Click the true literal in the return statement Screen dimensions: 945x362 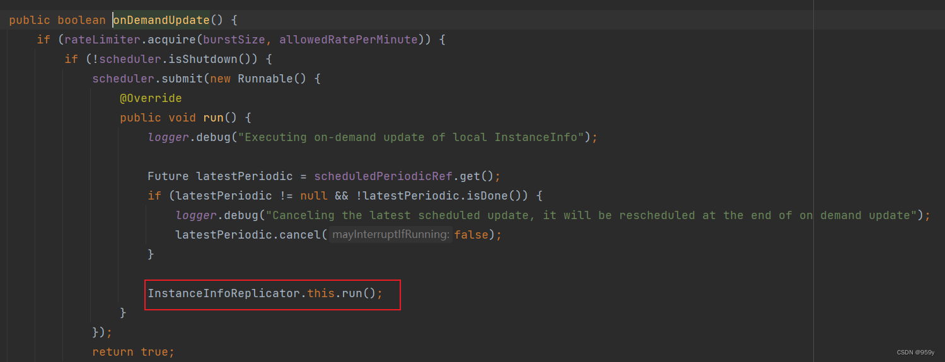point(154,352)
